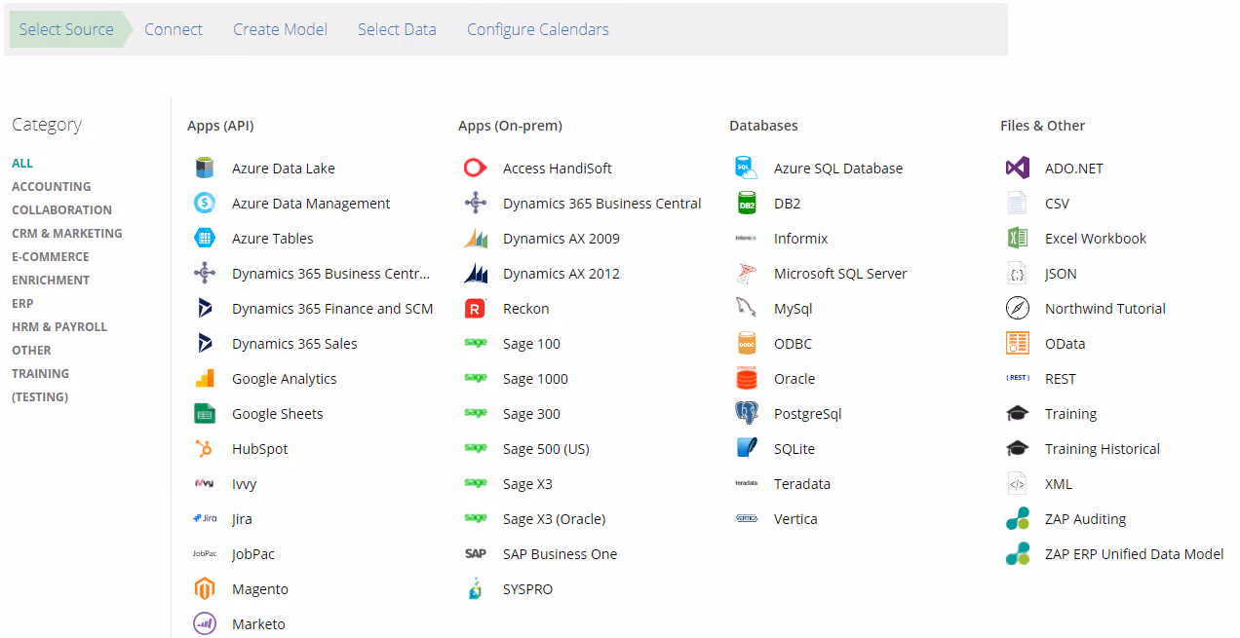This screenshot has width=1240, height=638.
Task: Filter sources by CRM & MARKETING
Action: click(67, 234)
